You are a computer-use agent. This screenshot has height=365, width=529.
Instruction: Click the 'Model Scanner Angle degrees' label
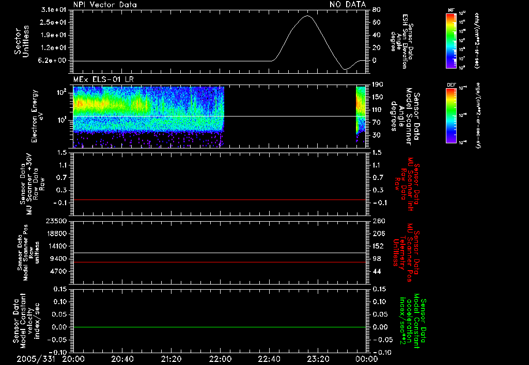[x=405, y=117]
